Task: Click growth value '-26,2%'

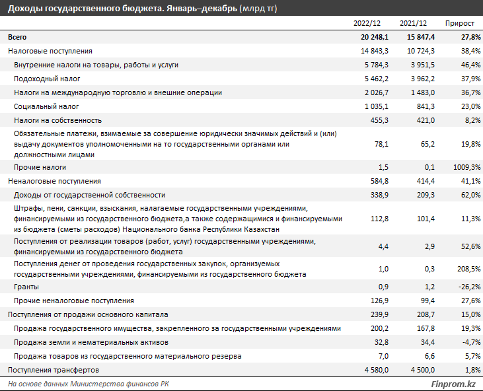Action: coord(470,287)
